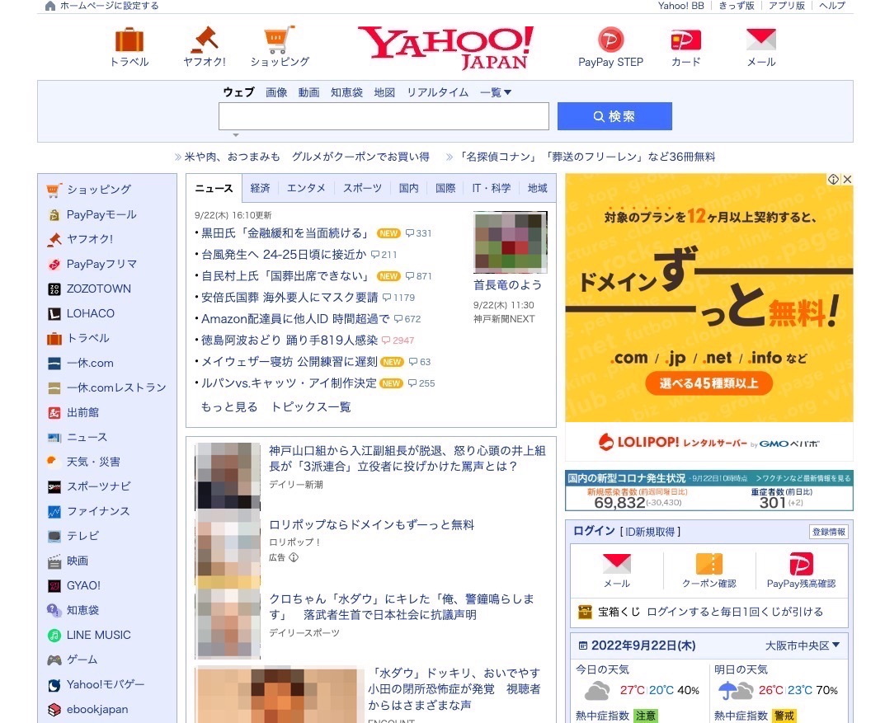Open the トラベル briefcase icon in header
Image resolution: width=885 pixels, height=723 pixels.
pyautogui.click(x=129, y=40)
